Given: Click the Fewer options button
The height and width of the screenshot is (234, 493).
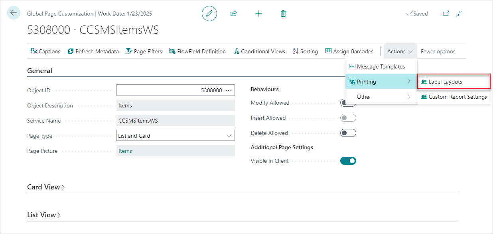Looking at the screenshot, I should coord(438,51).
